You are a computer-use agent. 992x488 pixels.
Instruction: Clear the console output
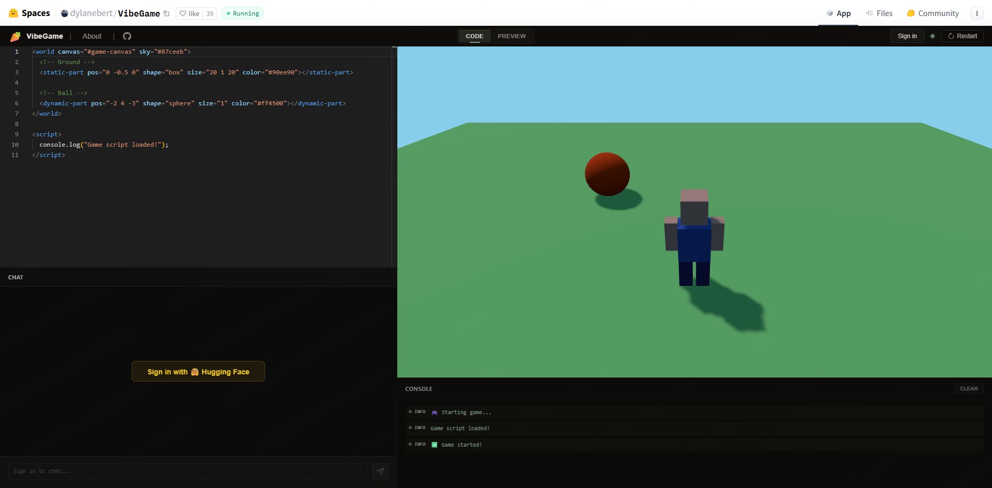969,388
